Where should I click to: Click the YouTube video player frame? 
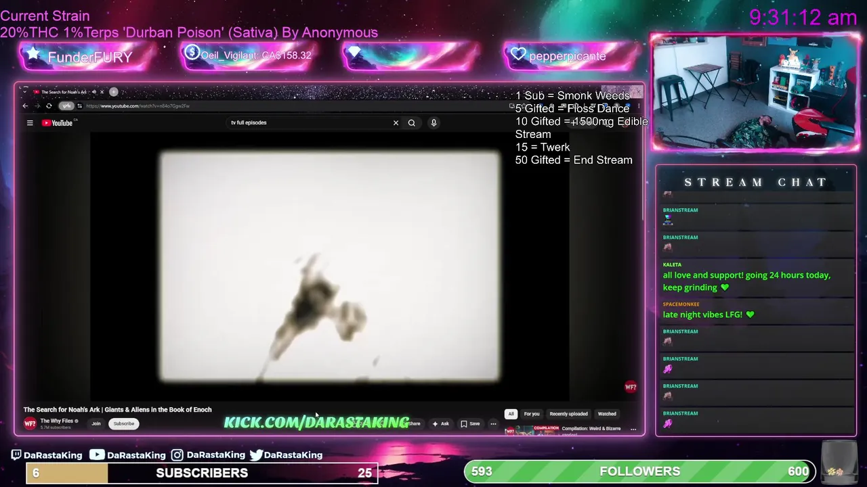pos(330,266)
